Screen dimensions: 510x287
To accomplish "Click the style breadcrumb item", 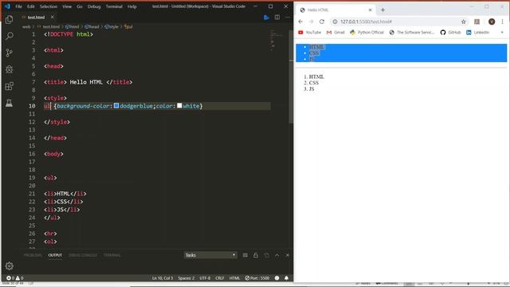I will pos(112,26).
